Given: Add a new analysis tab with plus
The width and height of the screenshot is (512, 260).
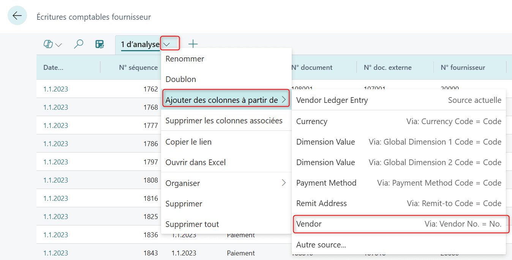Looking at the screenshot, I should 193,44.
